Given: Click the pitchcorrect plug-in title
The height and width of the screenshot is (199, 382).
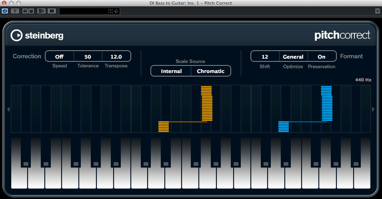Looking at the screenshot, I should click(342, 35).
